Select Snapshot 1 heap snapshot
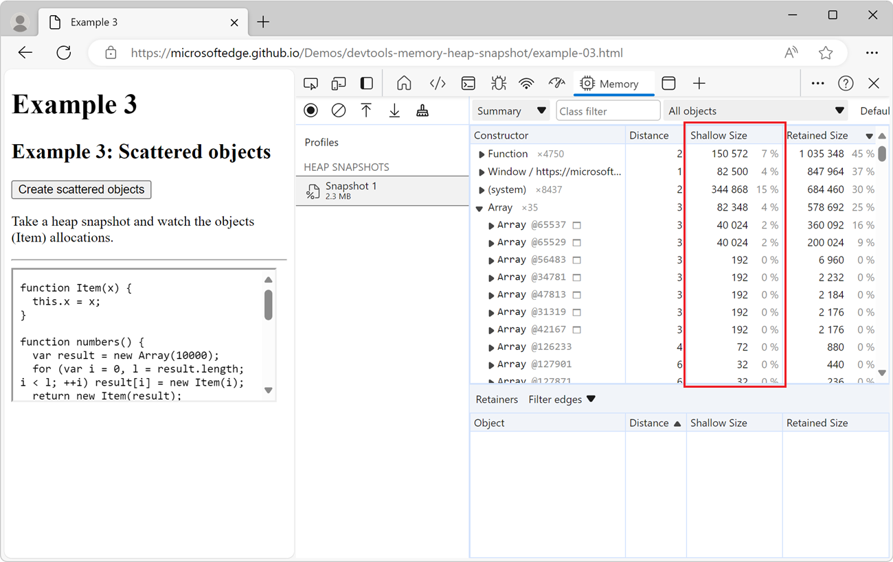The width and height of the screenshot is (893, 562). [x=382, y=191]
